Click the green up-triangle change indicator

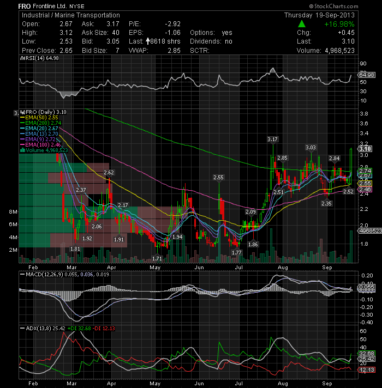coord(301,24)
